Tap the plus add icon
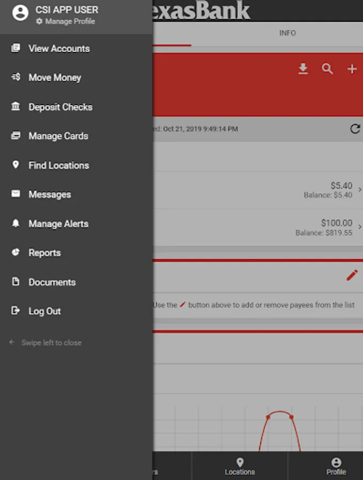Screen dimensions: 363x480 [x=352, y=69]
